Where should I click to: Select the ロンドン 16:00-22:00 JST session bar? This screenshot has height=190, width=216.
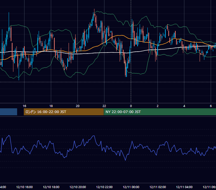pyautogui.click(x=64, y=112)
